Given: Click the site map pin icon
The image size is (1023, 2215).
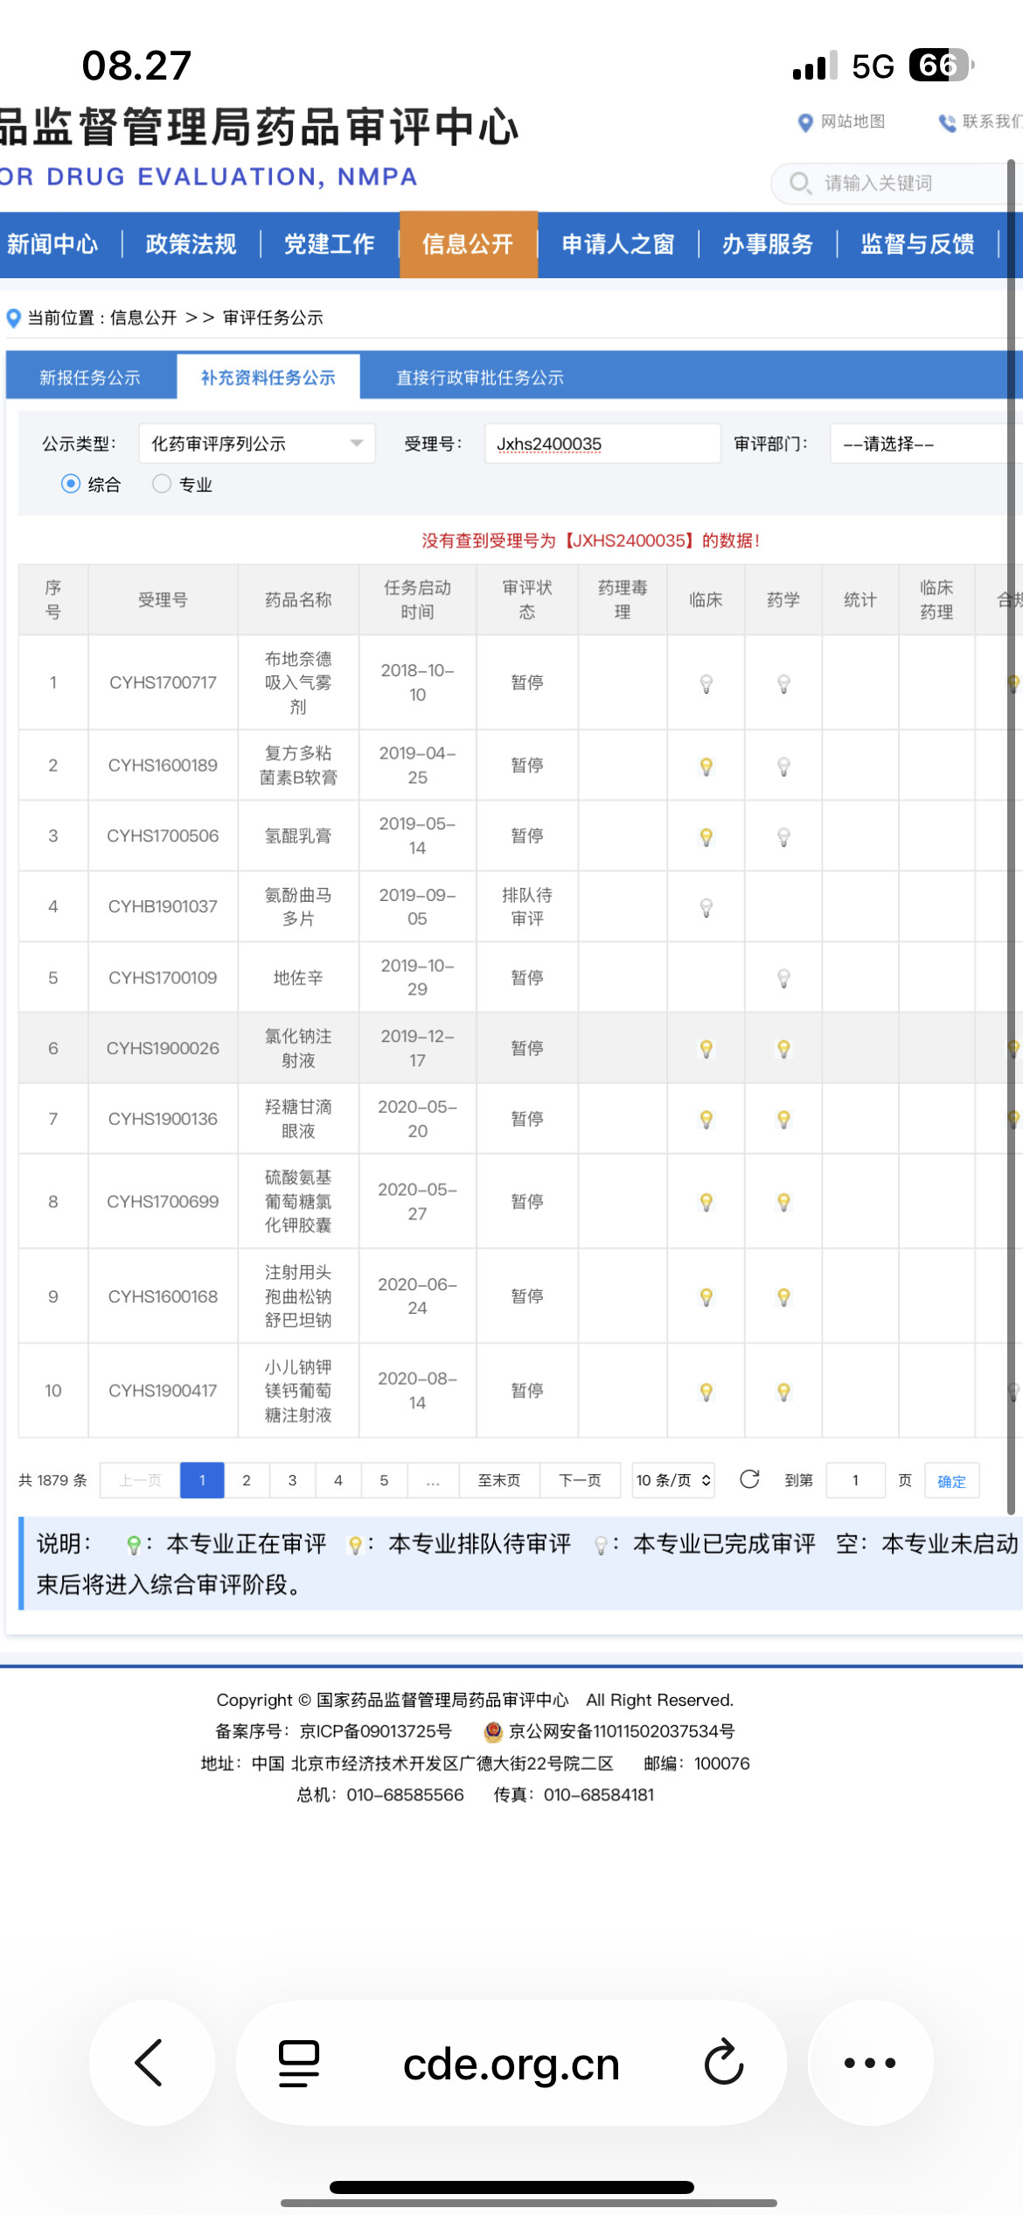Looking at the screenshot, I should point(805,122).
